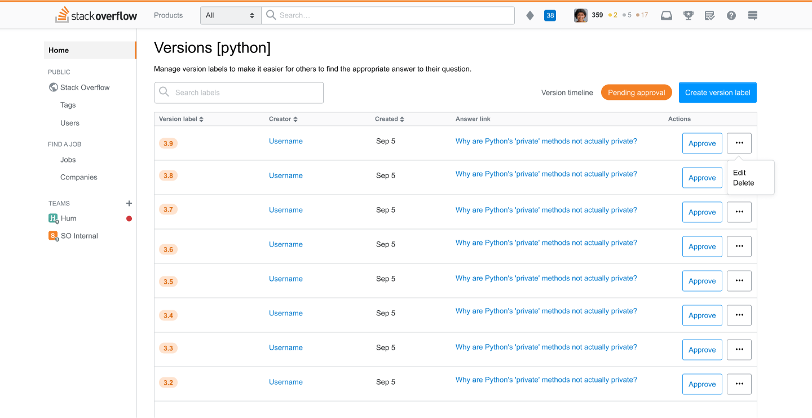Sort by Creator column
This screenshot has width=812, height=418.
tap(283, 119)
